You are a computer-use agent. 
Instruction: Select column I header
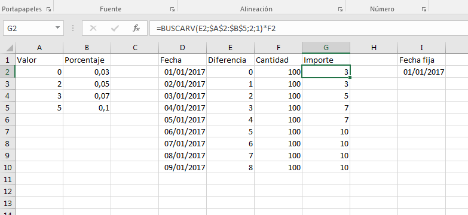tap(421, 48)
